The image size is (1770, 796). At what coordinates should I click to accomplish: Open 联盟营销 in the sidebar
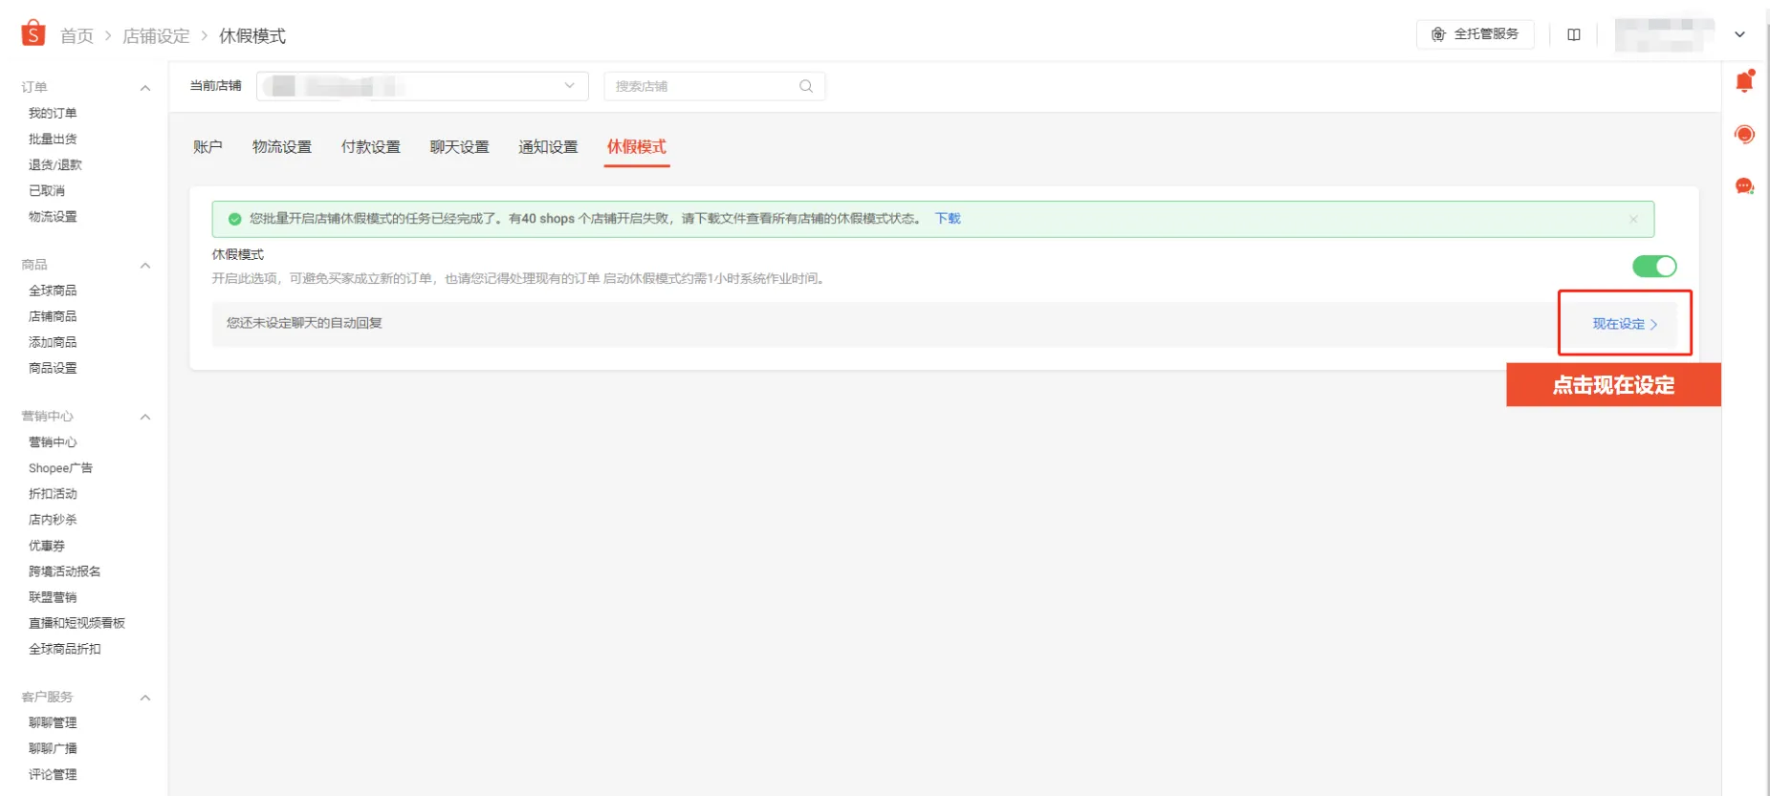pos(53,597)
